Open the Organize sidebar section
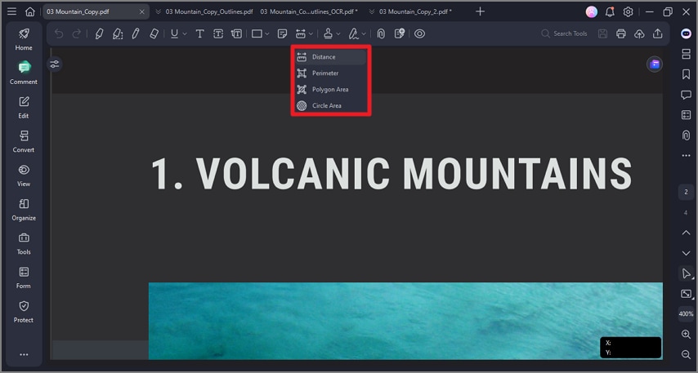 coord(24,210)
